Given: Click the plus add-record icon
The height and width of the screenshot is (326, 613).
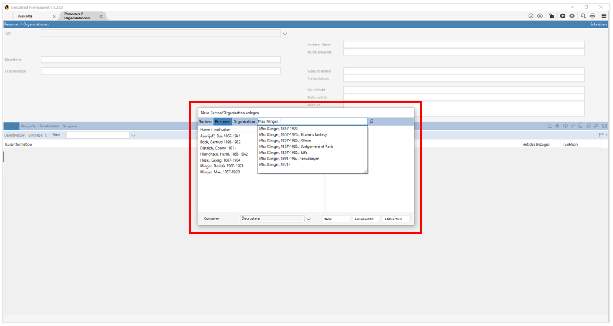Looking at the screenshot, I should (x=562, y=16).
